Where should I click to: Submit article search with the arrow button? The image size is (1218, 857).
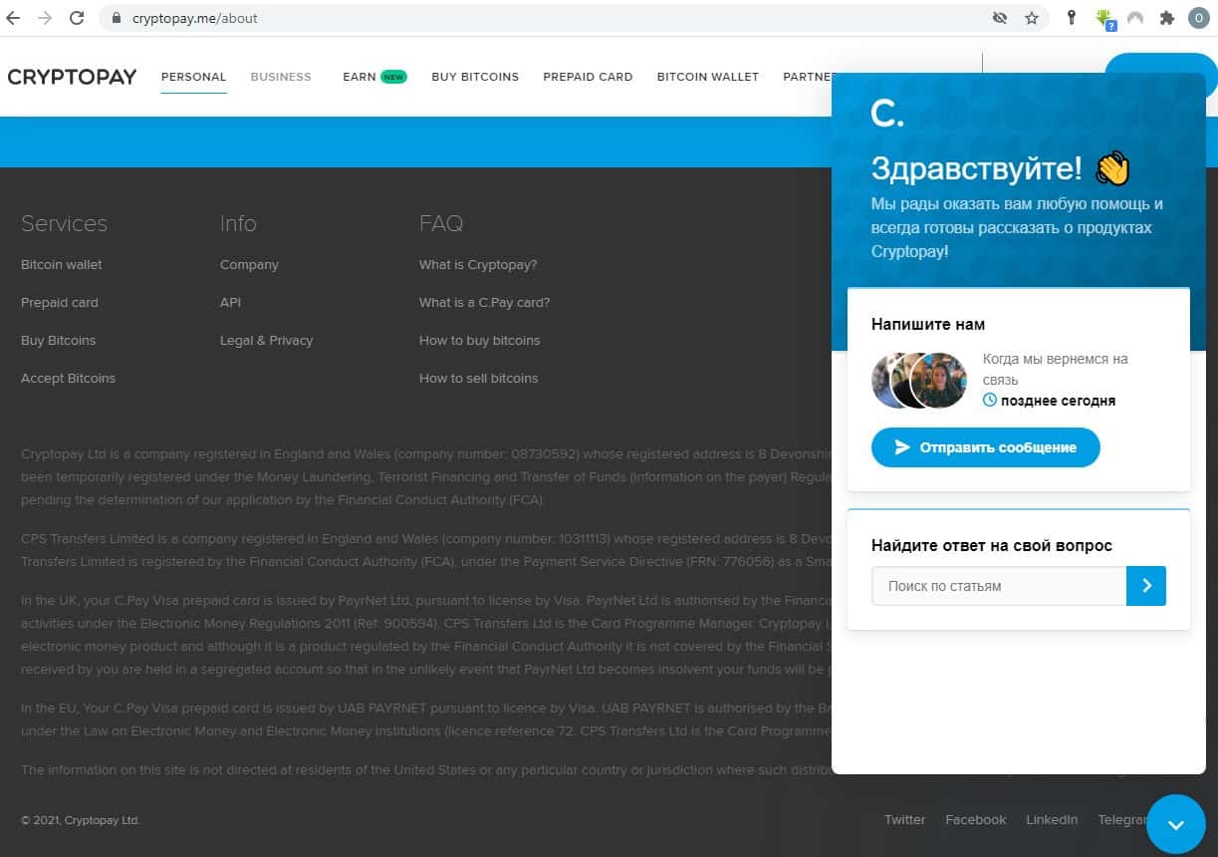pos(1146,586)
